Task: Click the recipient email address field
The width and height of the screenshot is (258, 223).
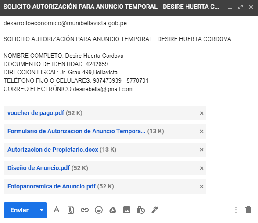Action: coord(128,23)
